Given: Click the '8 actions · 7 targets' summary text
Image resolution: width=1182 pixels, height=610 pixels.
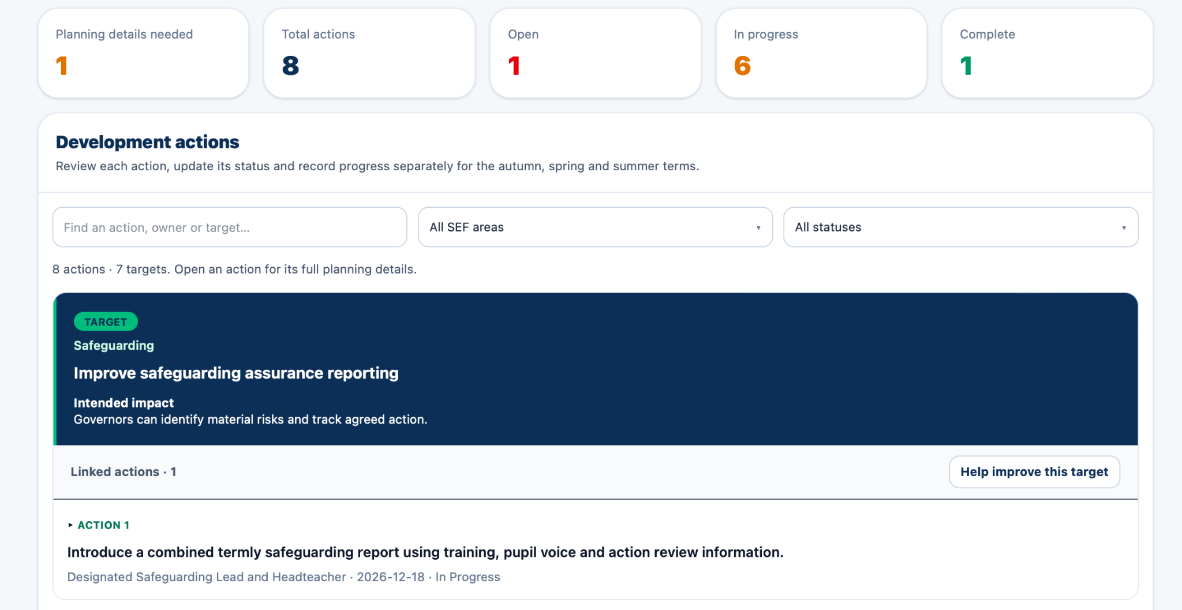Looking at the screenshot, I should [x=234, y=270].
